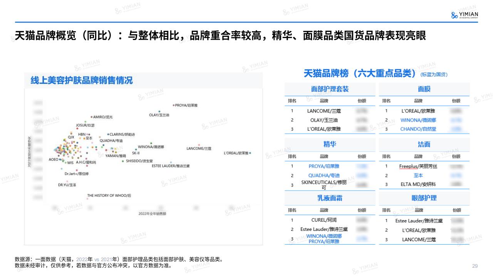Screen dimensions: 493x277
Task: Click PROYA/珀莱雅 in 精华 table
Action: coord(324,166)
